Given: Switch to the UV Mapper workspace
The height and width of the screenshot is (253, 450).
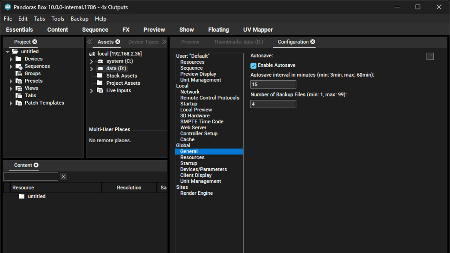Looking at the screenshot, I should (x=258, y=30).
